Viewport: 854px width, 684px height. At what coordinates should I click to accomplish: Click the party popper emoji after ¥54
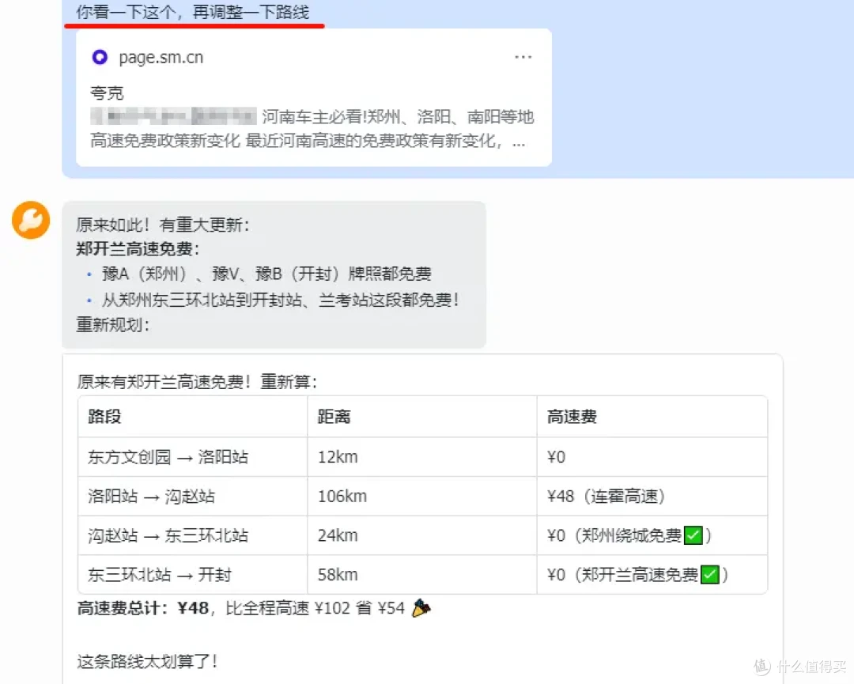pos(421,608)
